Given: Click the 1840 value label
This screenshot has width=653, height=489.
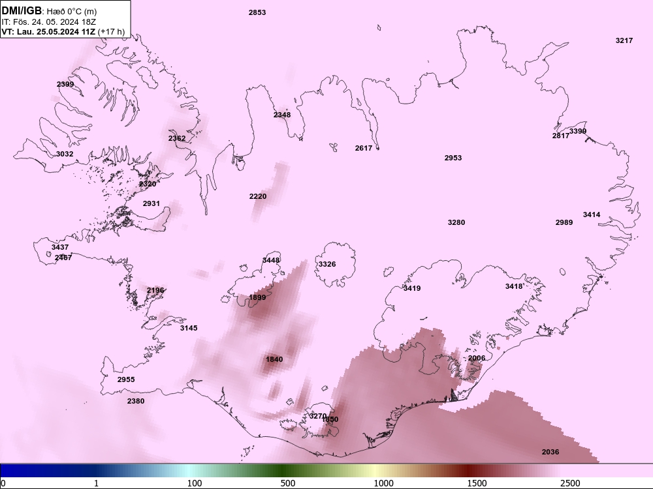Looking at the screenshot, I should coord(274,359).
